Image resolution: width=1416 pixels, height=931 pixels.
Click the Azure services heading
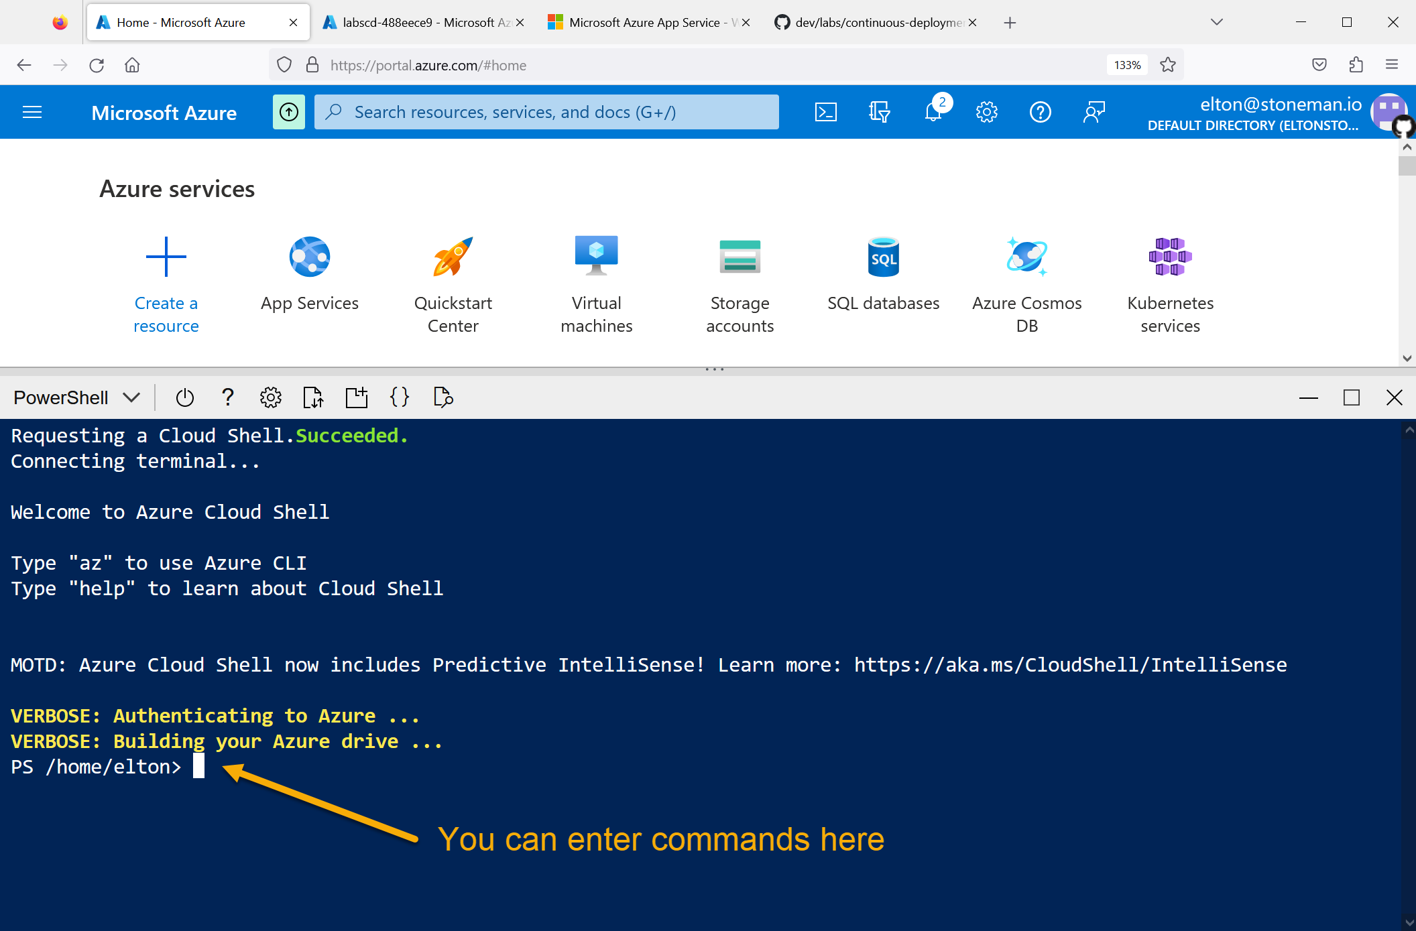coord(177,189)
